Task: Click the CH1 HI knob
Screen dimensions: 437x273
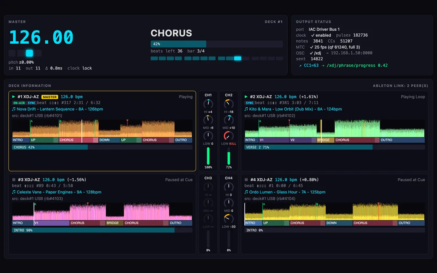Action: point(208,104)
